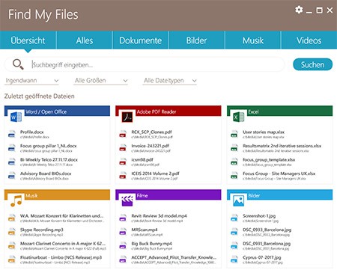Open Word / Open Office category header
Screen dimensions: 337x276
pyautogui.click(x=57, y=111)
